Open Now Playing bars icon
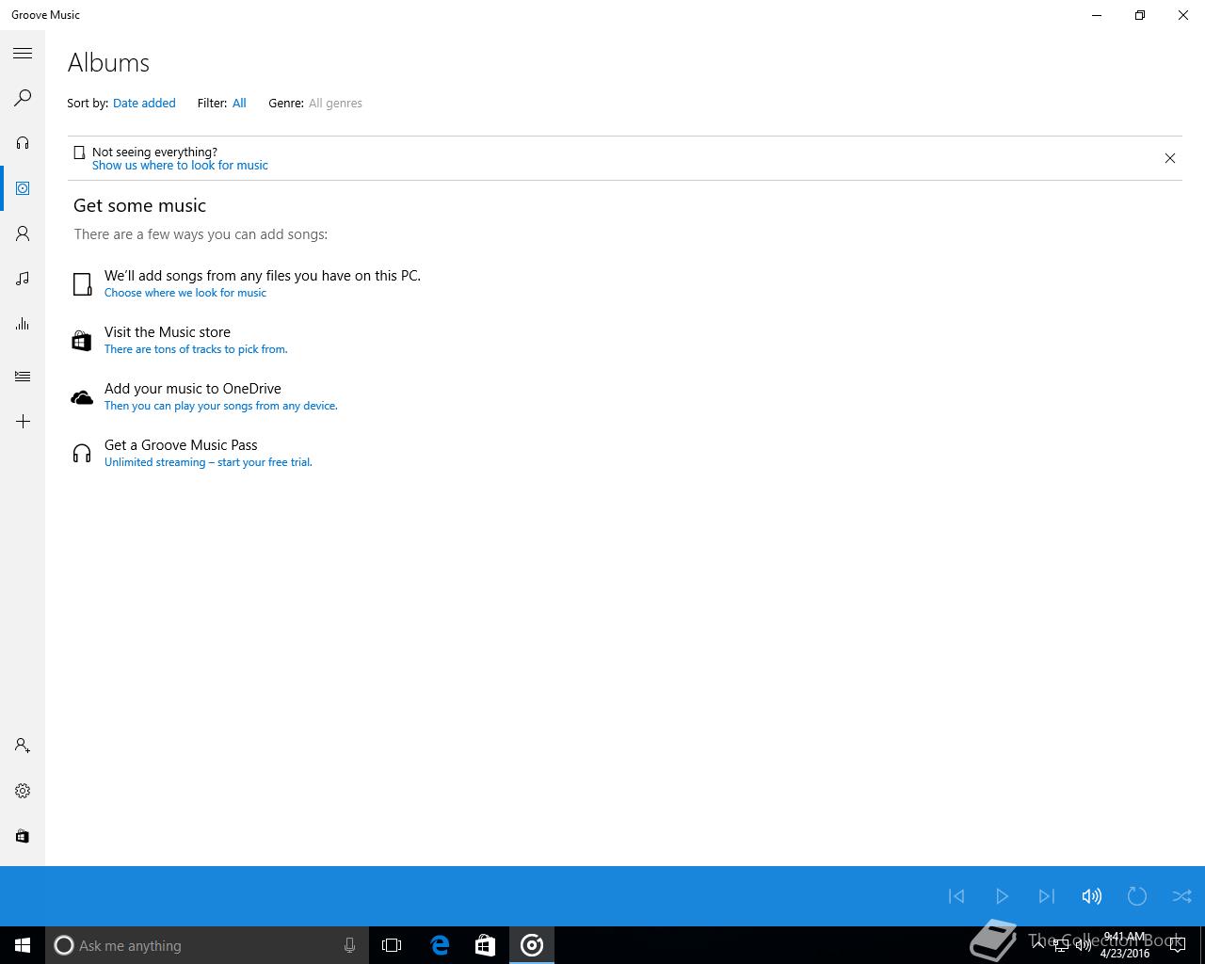The image size is (1205, 964). [23, 324]
